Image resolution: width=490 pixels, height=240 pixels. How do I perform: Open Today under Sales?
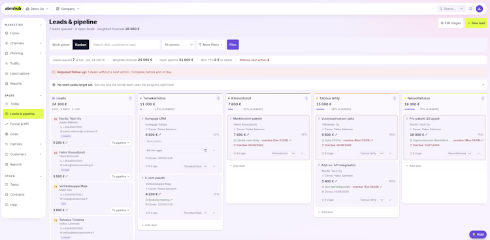[x=24, y=104]
